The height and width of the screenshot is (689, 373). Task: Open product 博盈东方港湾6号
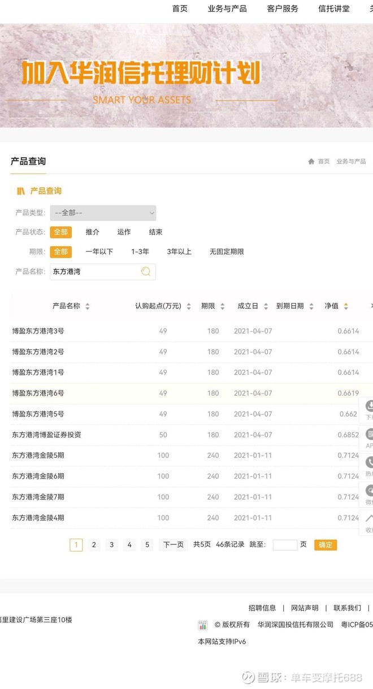click(x=38, y=393)
